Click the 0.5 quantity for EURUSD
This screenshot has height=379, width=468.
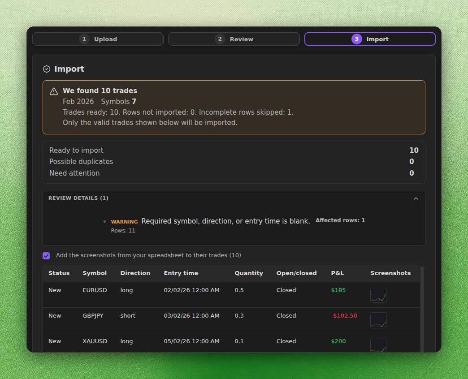pyautogui.click(x=239, y=290)
